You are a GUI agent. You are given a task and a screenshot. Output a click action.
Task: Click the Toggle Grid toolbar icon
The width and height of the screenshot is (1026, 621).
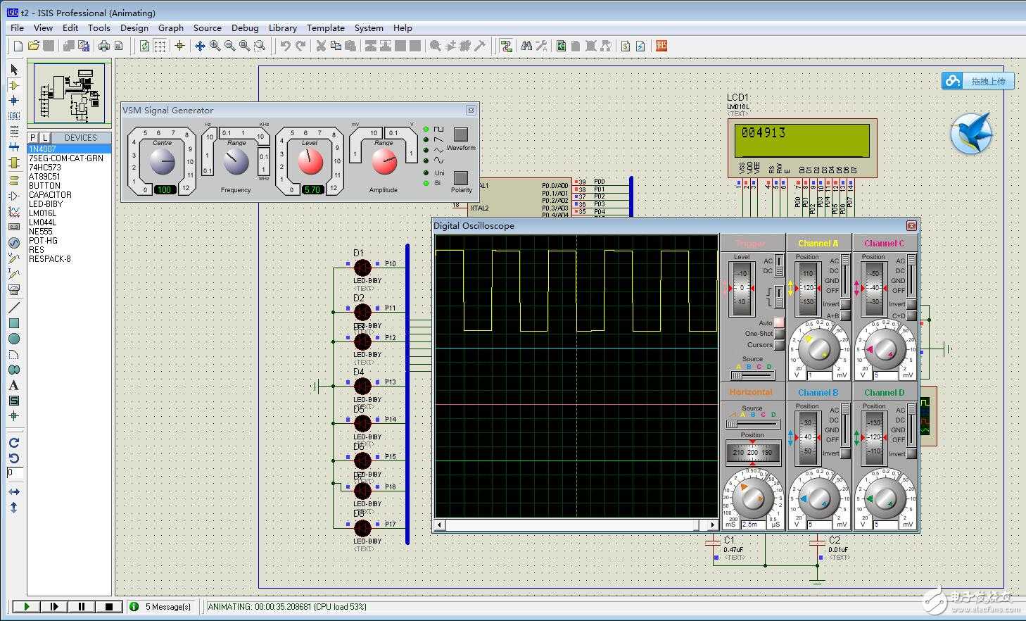pos(160,46)
